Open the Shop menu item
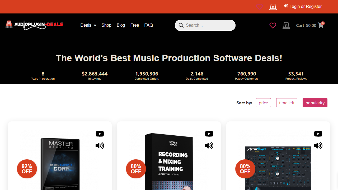The image size is (338, 190). click(106, 25)
